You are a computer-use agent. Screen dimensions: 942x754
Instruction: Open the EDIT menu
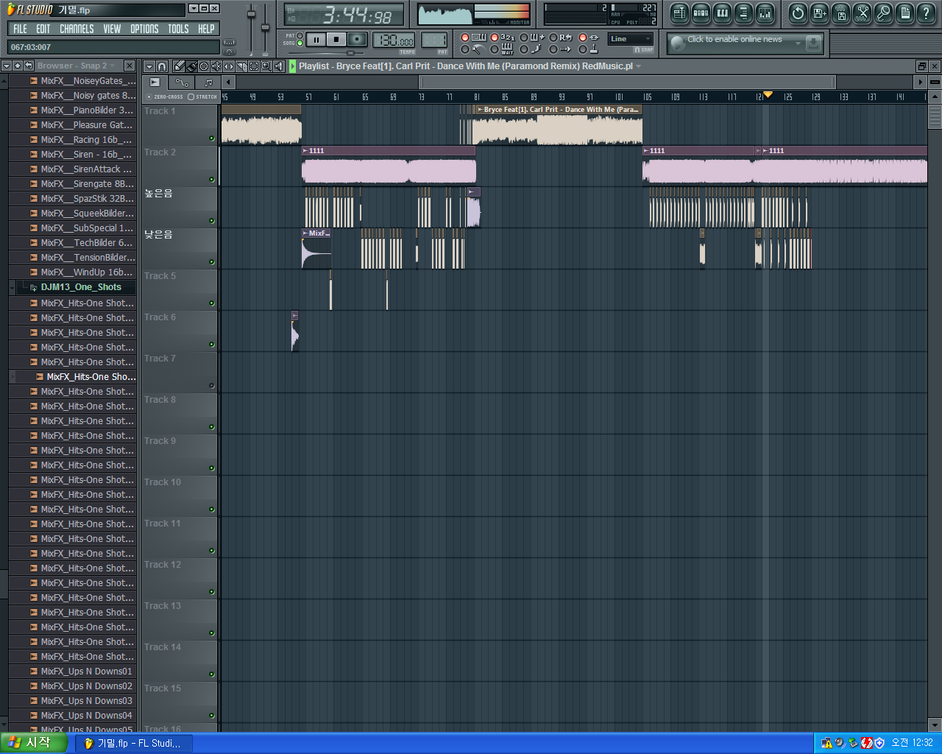(x=43, y=29)
